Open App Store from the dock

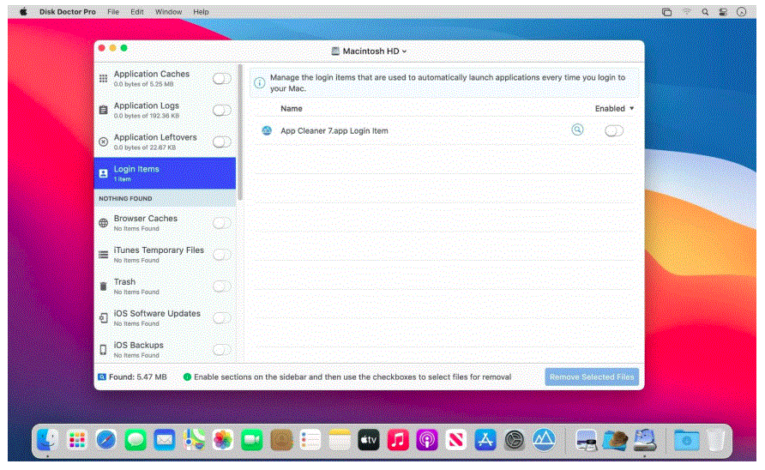coord(485,440)
